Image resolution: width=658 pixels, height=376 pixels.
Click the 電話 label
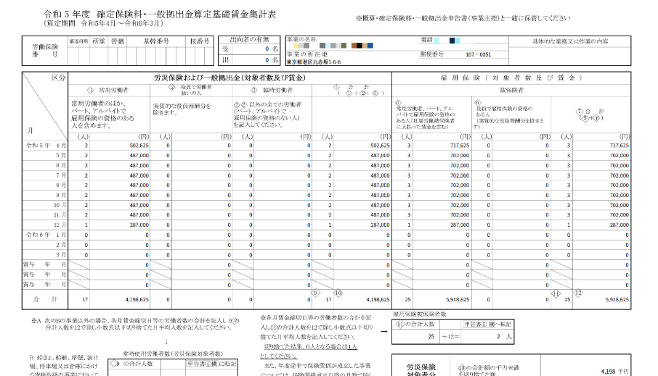427,40
